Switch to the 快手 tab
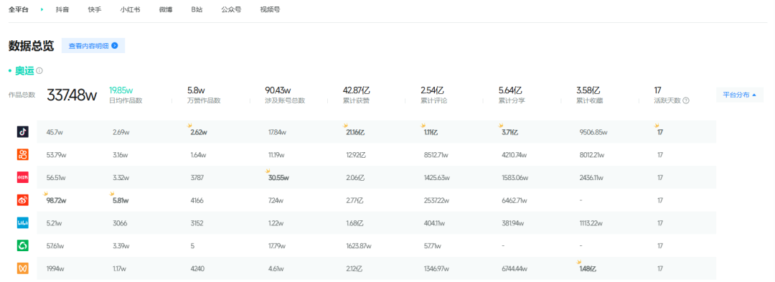The width and height of the screenshot is (775, 282). click(x=95, y=9)
